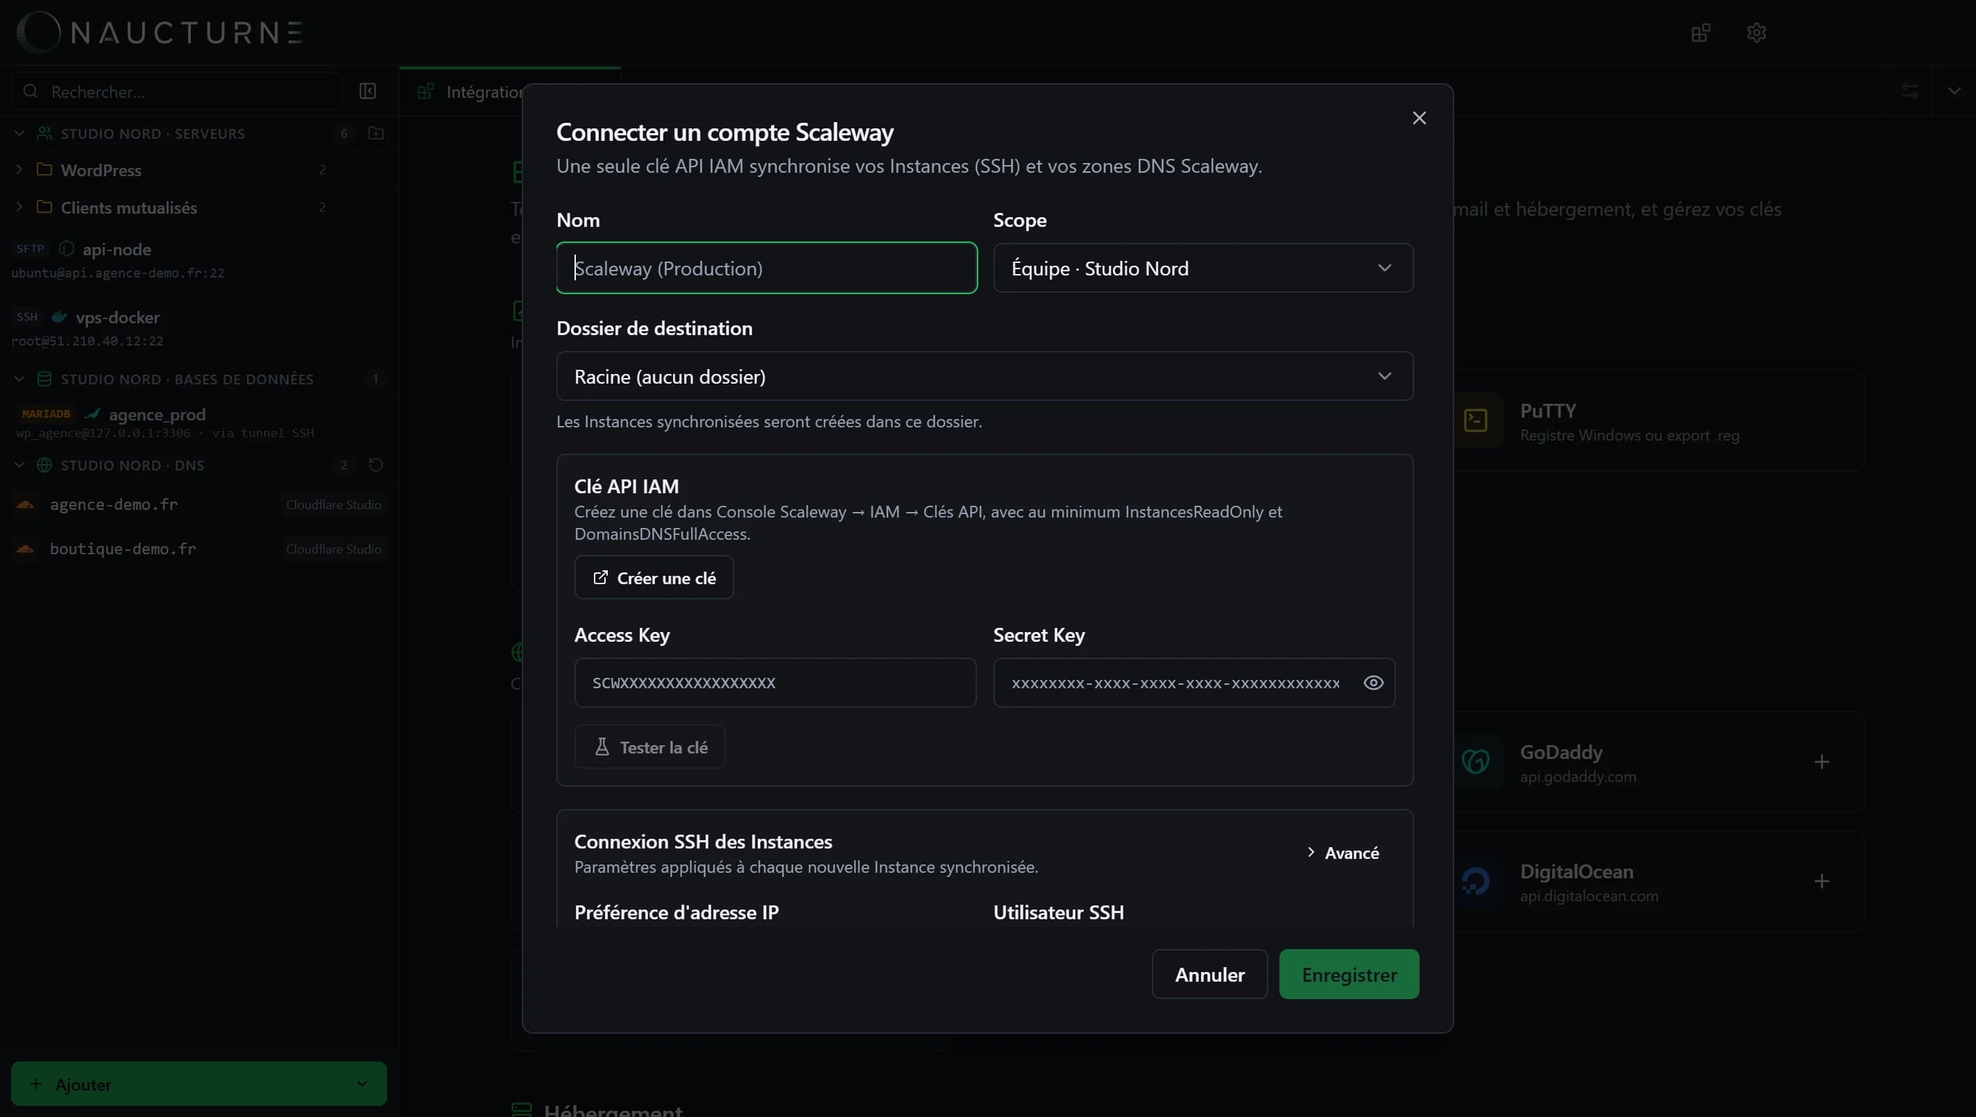Click the DNS refresh icon
This screenshot has width=1976, height=1117.
[x=376, y=465]
